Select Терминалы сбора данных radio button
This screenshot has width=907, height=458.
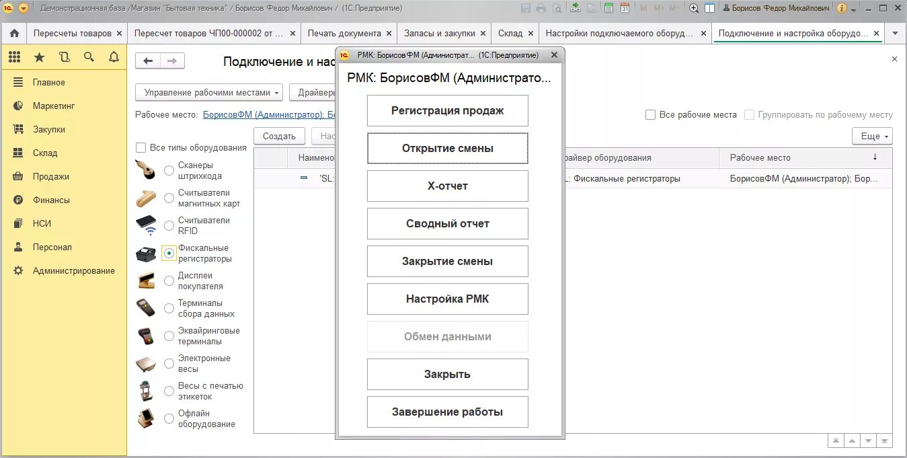[169, 308]
